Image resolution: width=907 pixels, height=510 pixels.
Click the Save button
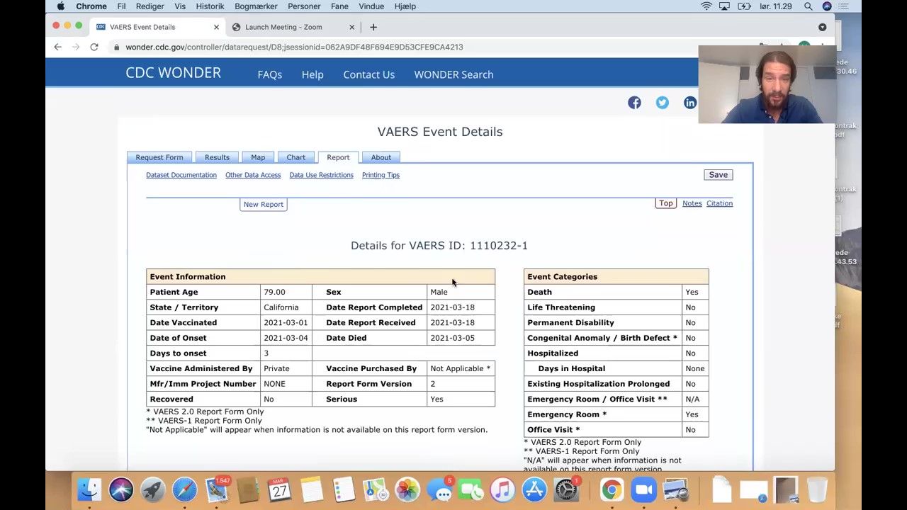click(x=718, y=175)
